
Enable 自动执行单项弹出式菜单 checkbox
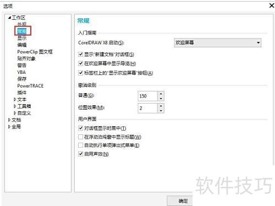click(x=80, y=145)
